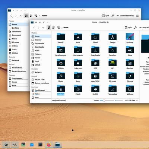Switch front window to Details view mode
Image resolution: width=149 pixels, height=149 pixels.
pyautogui.click(x=58, y=28)
